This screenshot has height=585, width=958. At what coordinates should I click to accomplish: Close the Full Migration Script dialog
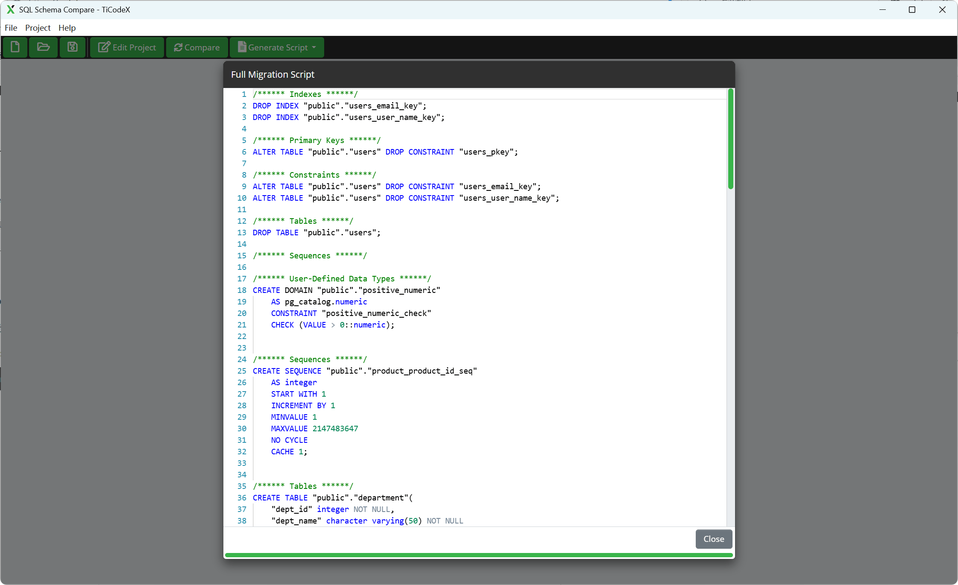click(714, 539)
